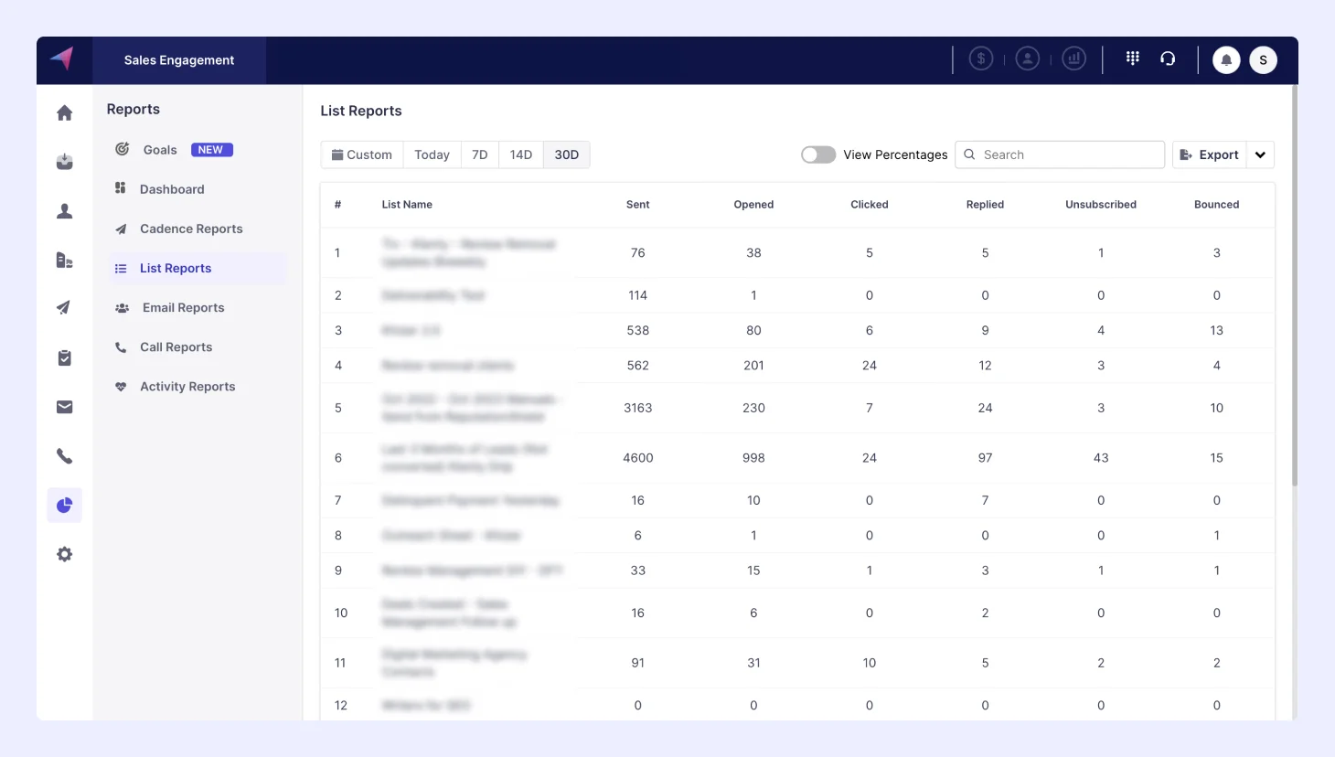Select the 7D time range tab
1335x757 pixels.
[x=479, y=155]
